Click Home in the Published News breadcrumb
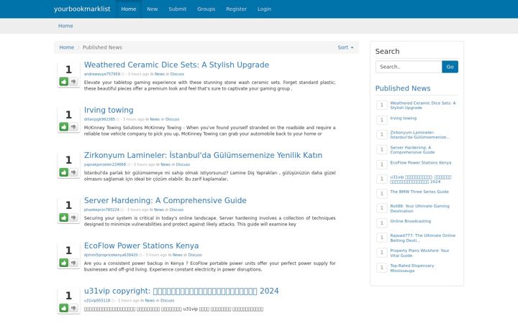This screenshot has height=323, width=518. click(x=66, y=47)
